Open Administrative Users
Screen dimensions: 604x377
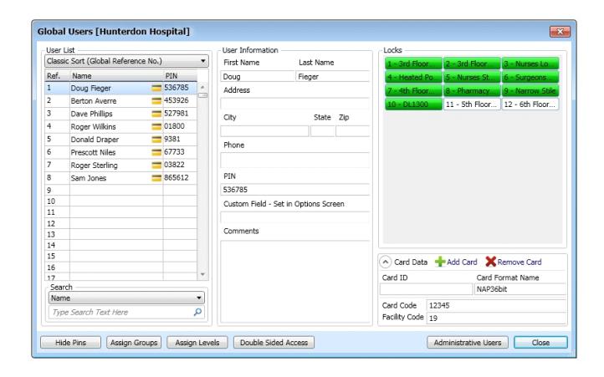468,343
